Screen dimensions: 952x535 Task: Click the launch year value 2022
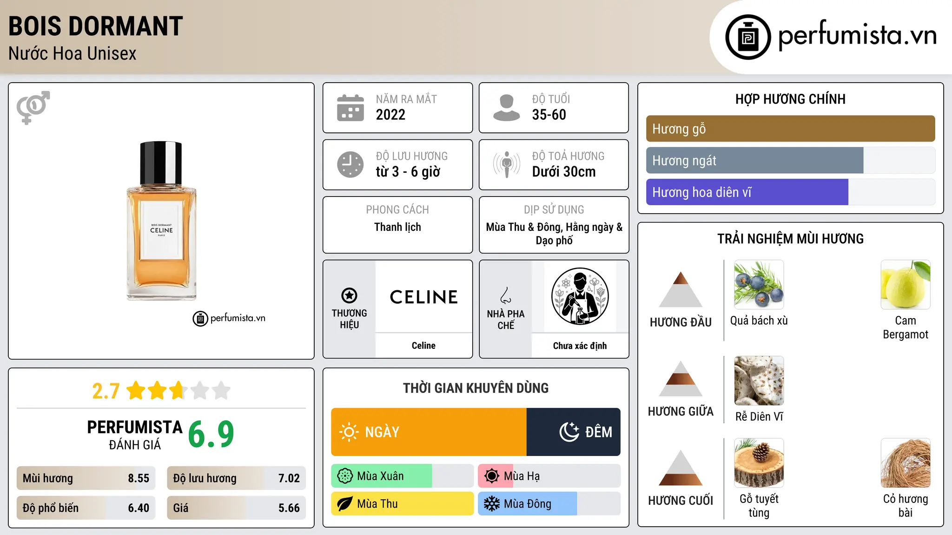point(390,115)
